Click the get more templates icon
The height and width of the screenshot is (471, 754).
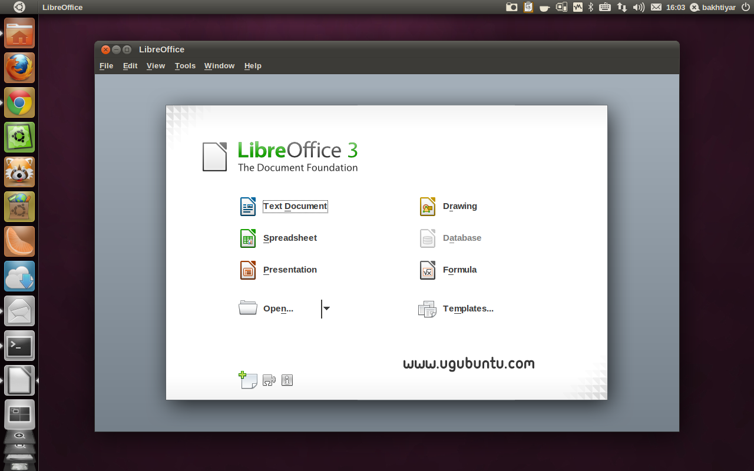pyautogui.click(x=248, y=380)
